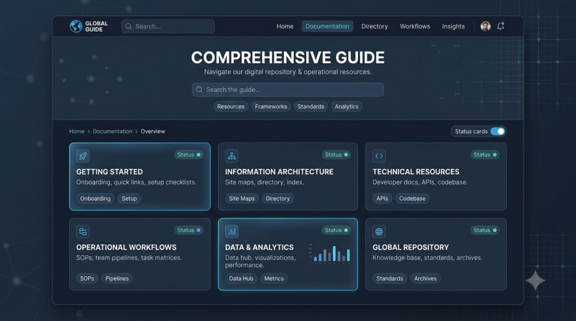The height and width of the screenshot is (321, 576).
Task: Click the Setup tag
Action: pos(129,199)
